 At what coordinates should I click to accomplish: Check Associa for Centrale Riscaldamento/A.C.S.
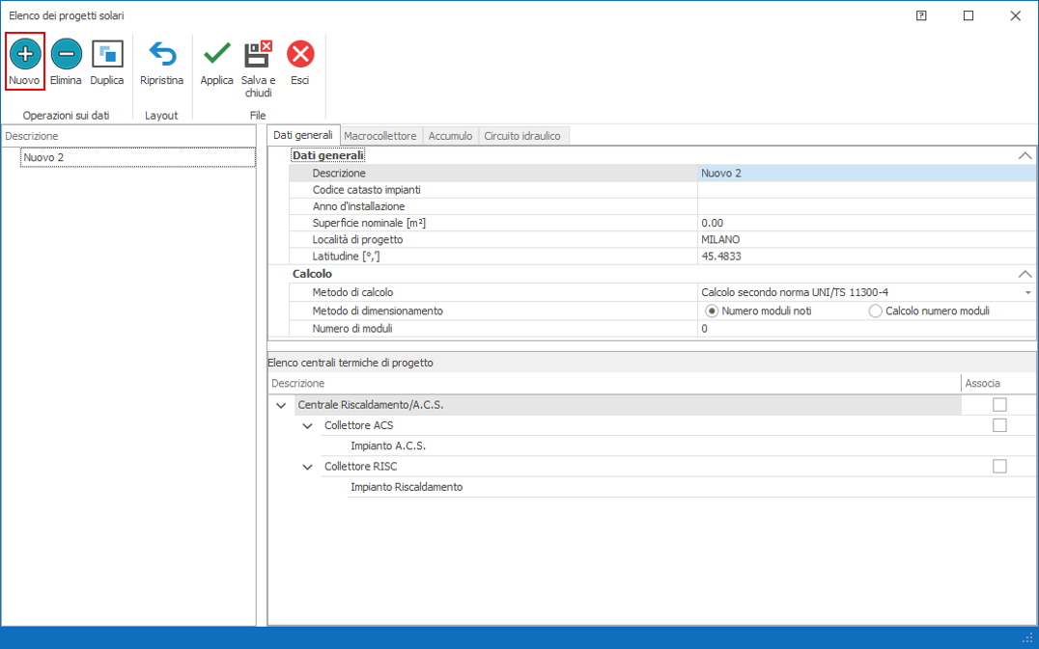click(999, 405)
